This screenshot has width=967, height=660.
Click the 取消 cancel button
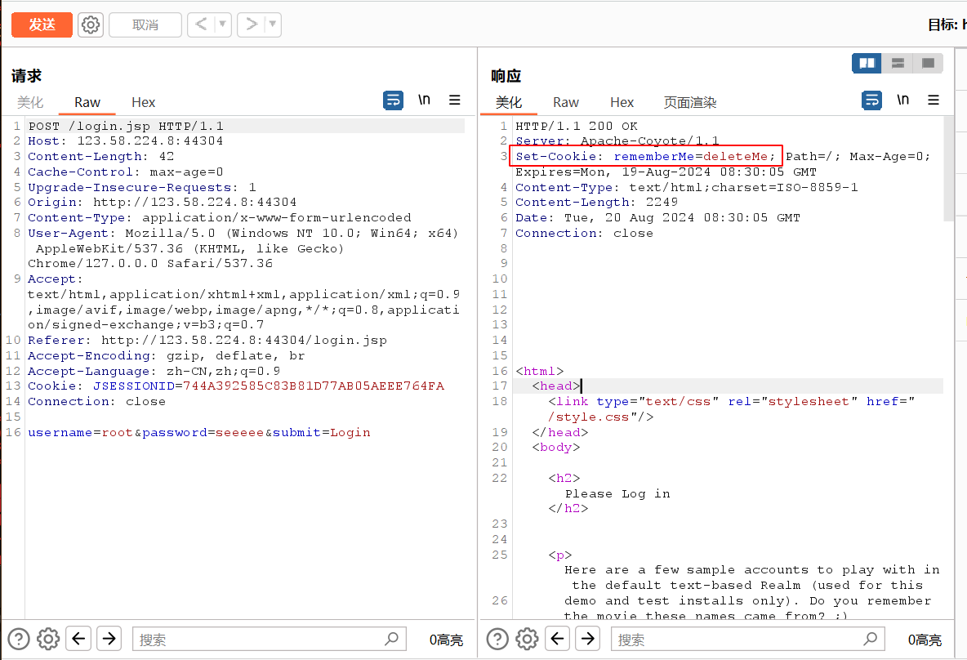(x=145, y=25)
